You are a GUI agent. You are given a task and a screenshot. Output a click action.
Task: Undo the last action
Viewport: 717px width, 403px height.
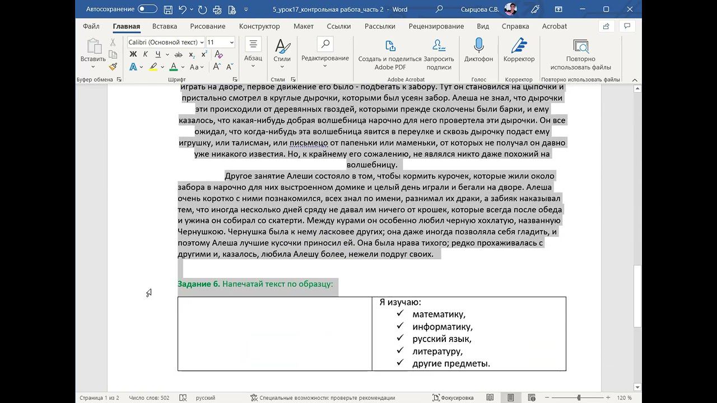[183, 9]
